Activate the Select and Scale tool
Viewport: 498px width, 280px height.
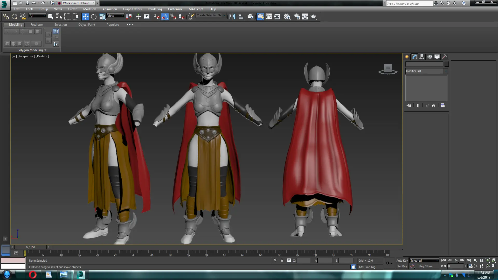tap(102, 17)
